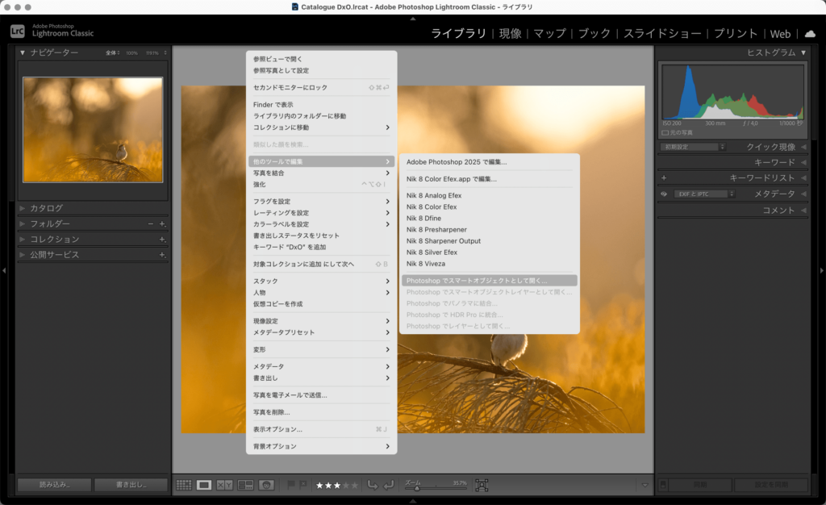The height and width of the screenshot is (505, 826).
Task: Set rating to first star
Action: [319, 486]
